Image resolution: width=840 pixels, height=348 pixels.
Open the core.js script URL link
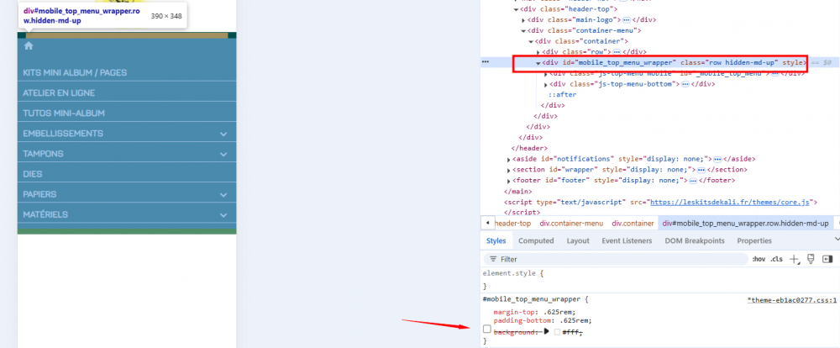tap(732, 202)
